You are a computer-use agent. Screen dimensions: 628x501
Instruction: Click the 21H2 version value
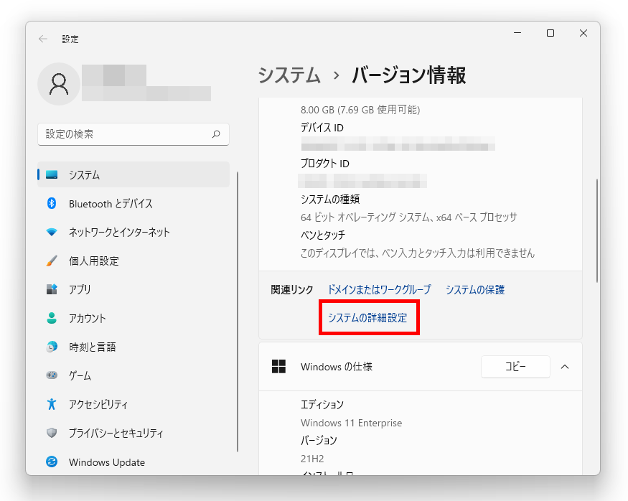pyautogui.click(x=312, y=459)
